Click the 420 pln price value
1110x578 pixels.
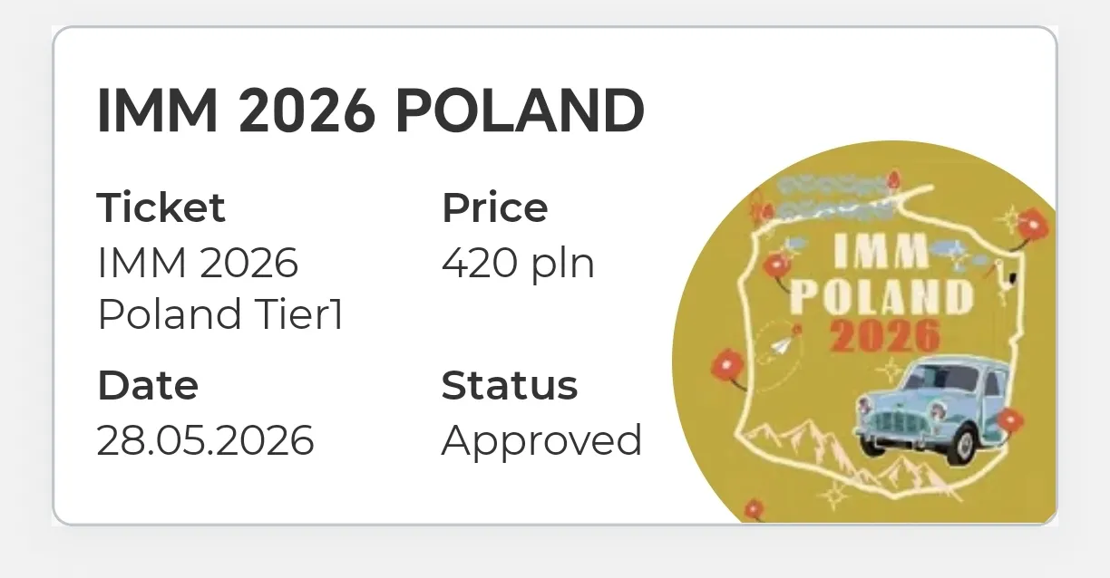click(518, 264)
